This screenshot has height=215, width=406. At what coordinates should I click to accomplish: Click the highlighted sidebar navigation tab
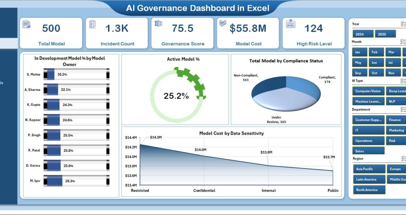(8, 43)
